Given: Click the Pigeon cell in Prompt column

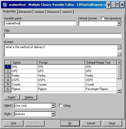Looking at the screenshot, I should point(61,89).
